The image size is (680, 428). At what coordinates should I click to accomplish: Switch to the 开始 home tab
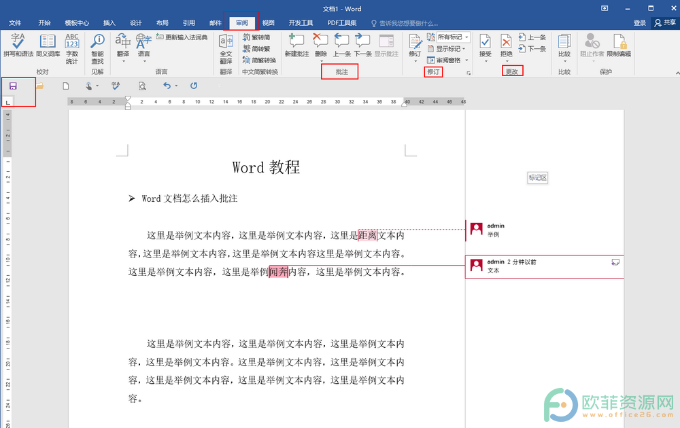(44, 23)
